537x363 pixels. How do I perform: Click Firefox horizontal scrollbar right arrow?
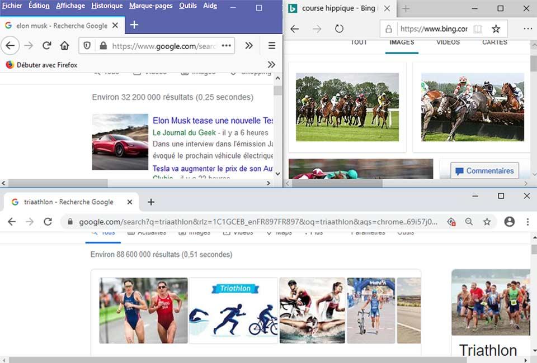pos(268,183)
